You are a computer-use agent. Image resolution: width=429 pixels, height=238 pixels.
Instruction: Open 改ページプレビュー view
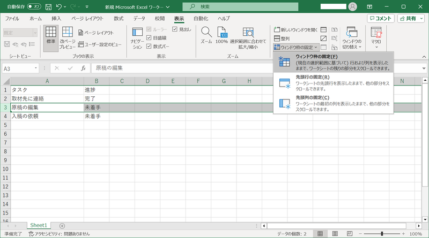(68, 38)
